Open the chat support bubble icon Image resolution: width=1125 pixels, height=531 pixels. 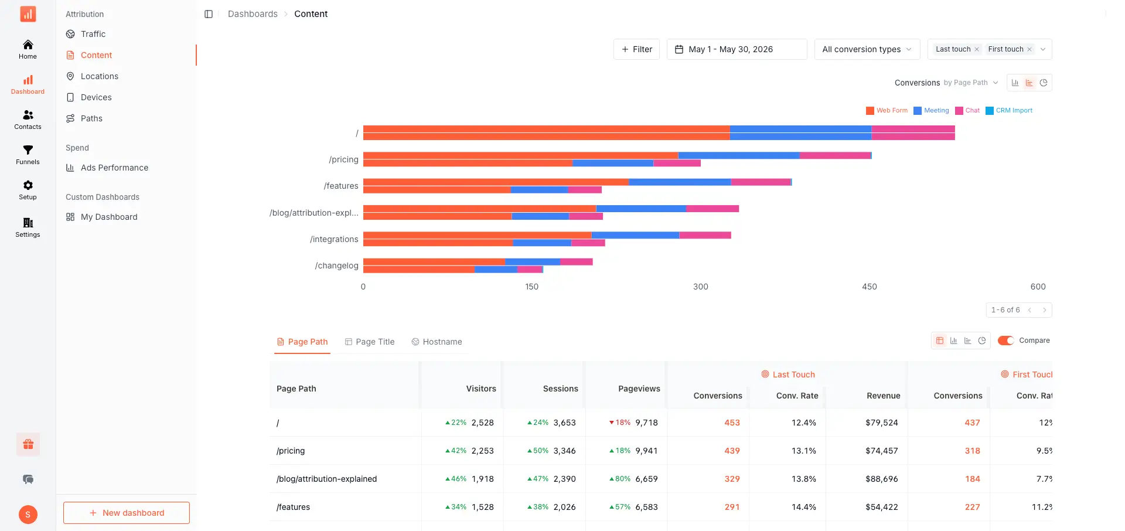click(28, 479)
